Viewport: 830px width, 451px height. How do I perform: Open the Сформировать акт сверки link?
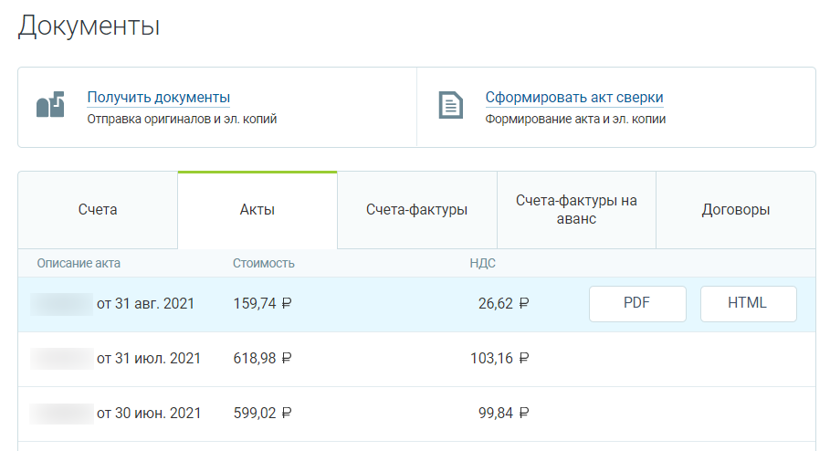click(573, 98)
